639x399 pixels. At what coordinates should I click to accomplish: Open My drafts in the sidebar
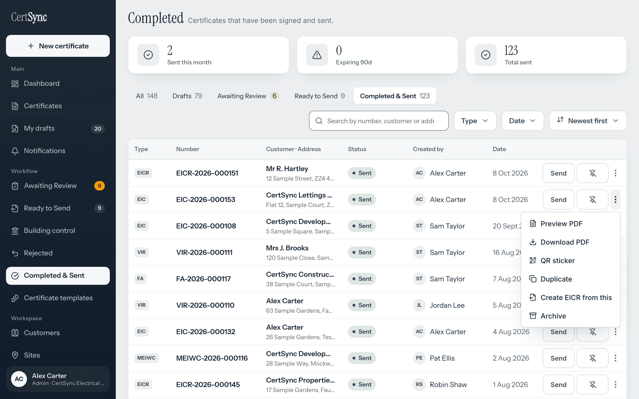[x=58, y=128]
